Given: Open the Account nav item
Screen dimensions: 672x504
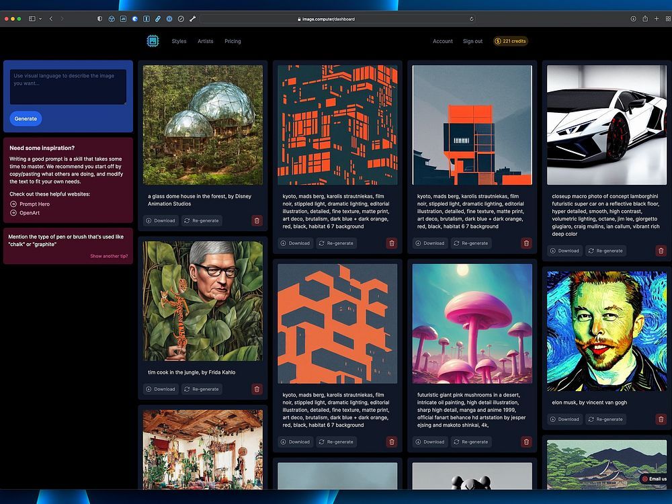Looking at the screenshot, I should tap(443, 41).
